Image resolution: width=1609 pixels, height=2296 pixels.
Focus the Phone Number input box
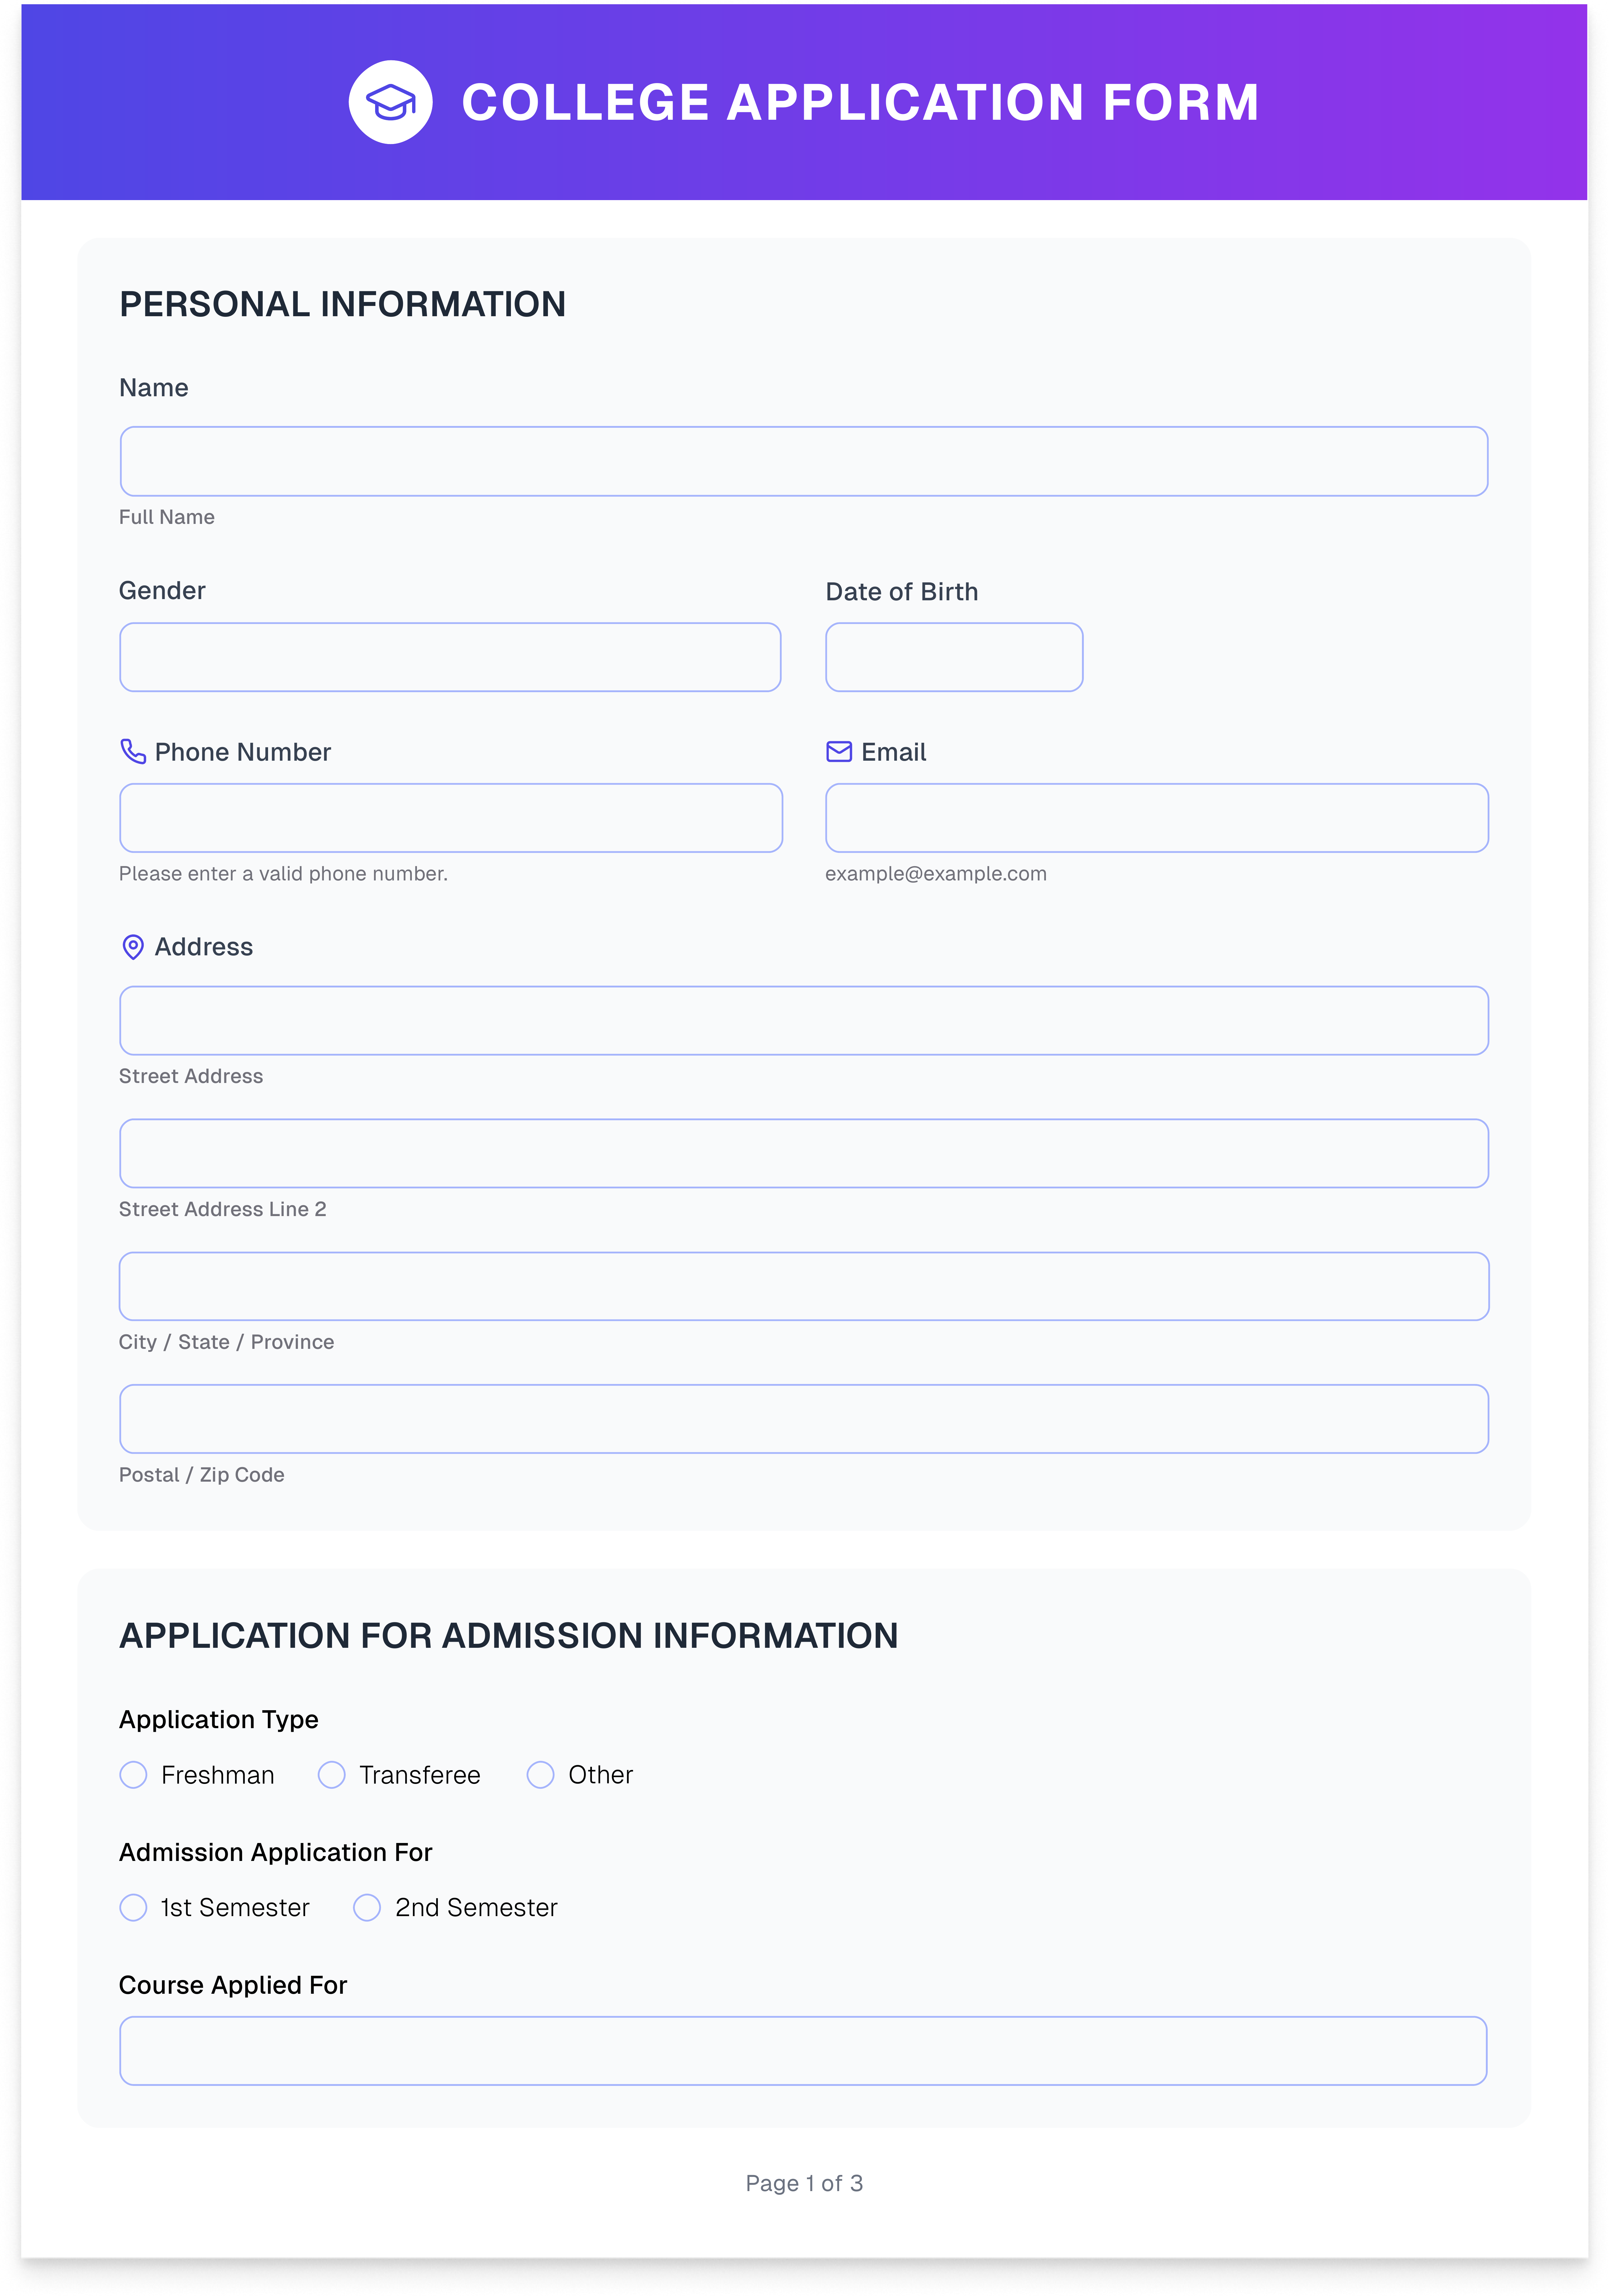pos(450,818)
